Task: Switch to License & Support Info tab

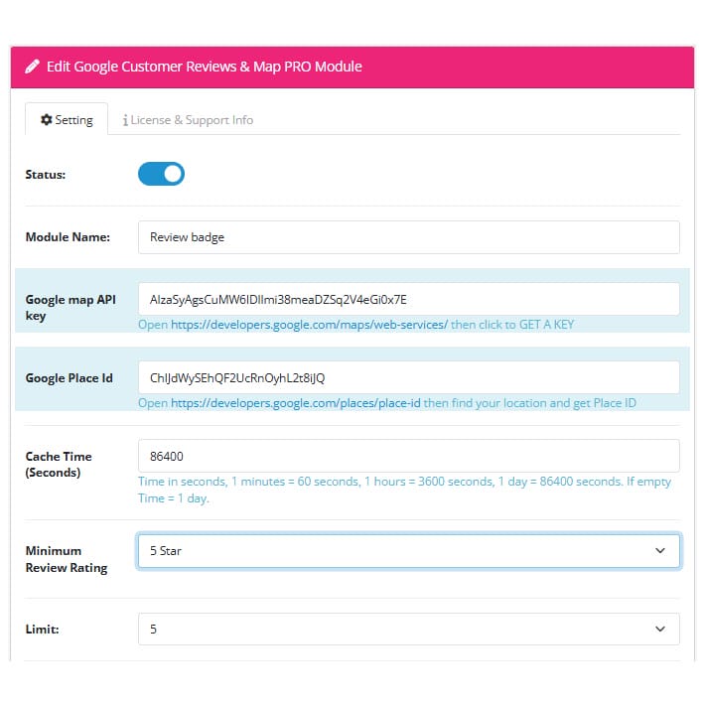Action: 188,120
